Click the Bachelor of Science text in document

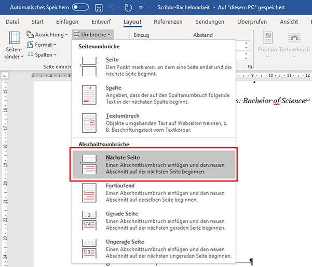[274, 101]
